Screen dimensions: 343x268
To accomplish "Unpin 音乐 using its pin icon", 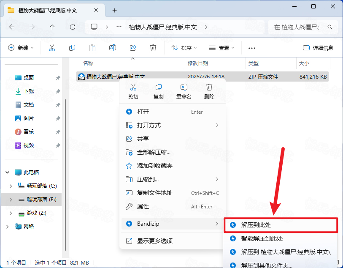I will [58, 132].
